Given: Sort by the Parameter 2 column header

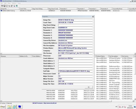Looking at the screenshot, I should point(83,9).
